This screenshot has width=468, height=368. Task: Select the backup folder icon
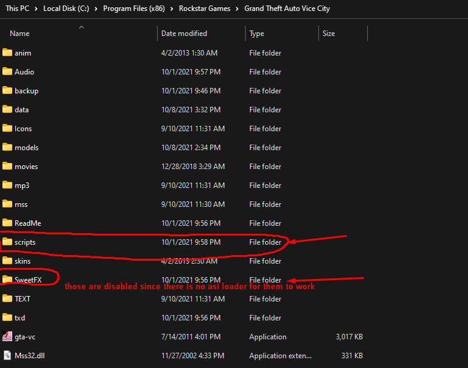tap(7, 90)
